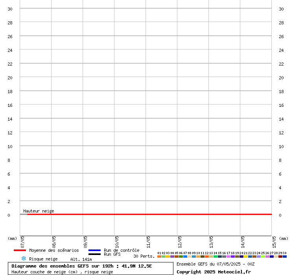This screenshot has width=291, height=275.
Task: Click the 15/05 date axis label
Action: click(274, 242)
